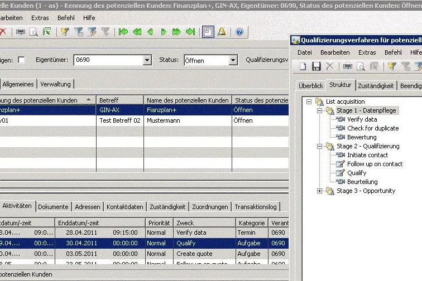Print from Qualifizierungsverfahren window toolbar
The image size is (422, 281).
(347, 66)
